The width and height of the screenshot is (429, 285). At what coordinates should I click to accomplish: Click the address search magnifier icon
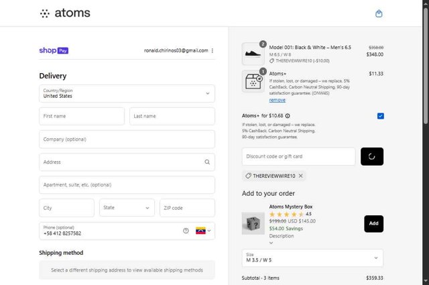click(207, 162)
